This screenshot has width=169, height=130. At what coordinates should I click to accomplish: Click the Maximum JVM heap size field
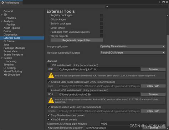[x=133, y=124]
